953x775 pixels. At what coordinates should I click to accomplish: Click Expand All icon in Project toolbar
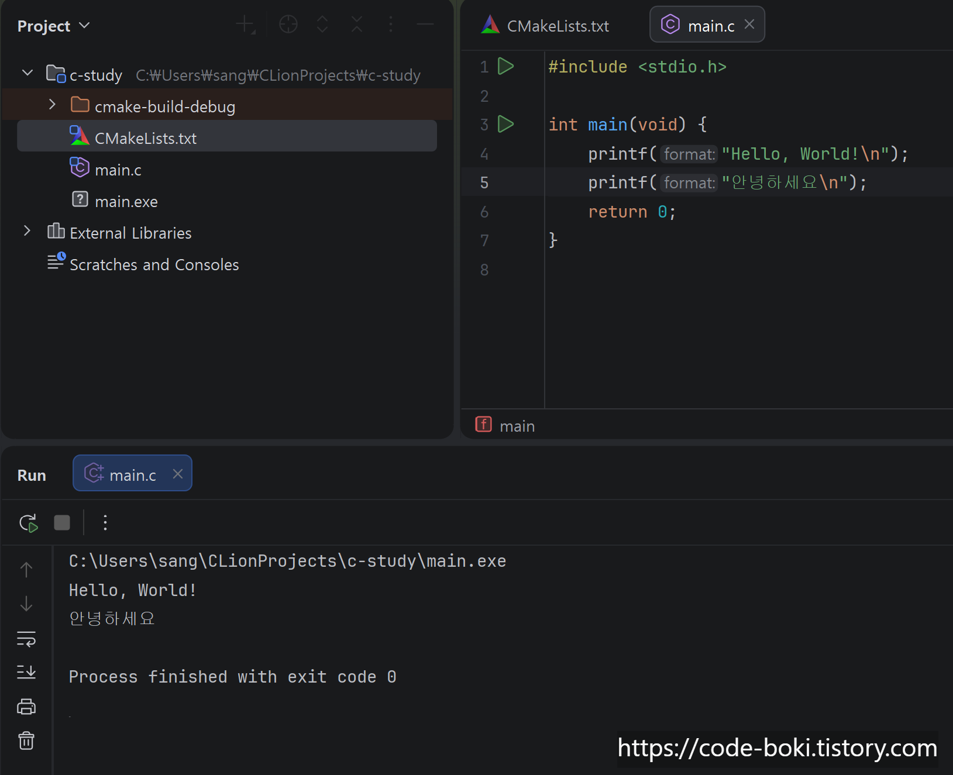click(x=322, y=25)
